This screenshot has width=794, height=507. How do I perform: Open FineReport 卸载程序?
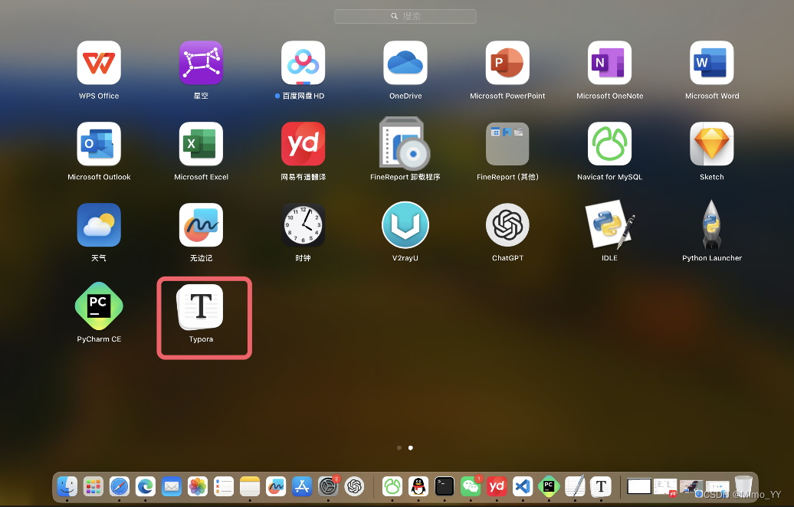click(x=405, y=144)
